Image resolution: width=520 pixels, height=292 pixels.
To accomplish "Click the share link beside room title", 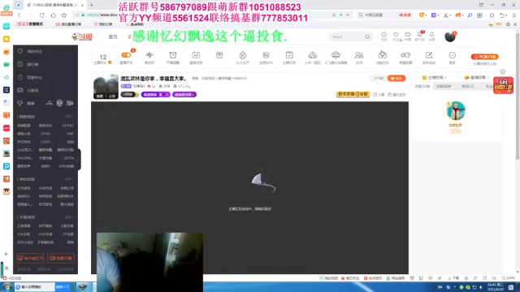I will point(379,95).
